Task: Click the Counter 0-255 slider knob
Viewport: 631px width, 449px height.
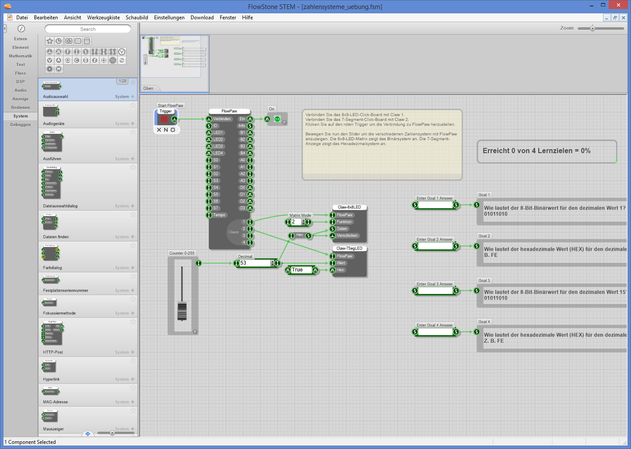Action: point(182,311)
